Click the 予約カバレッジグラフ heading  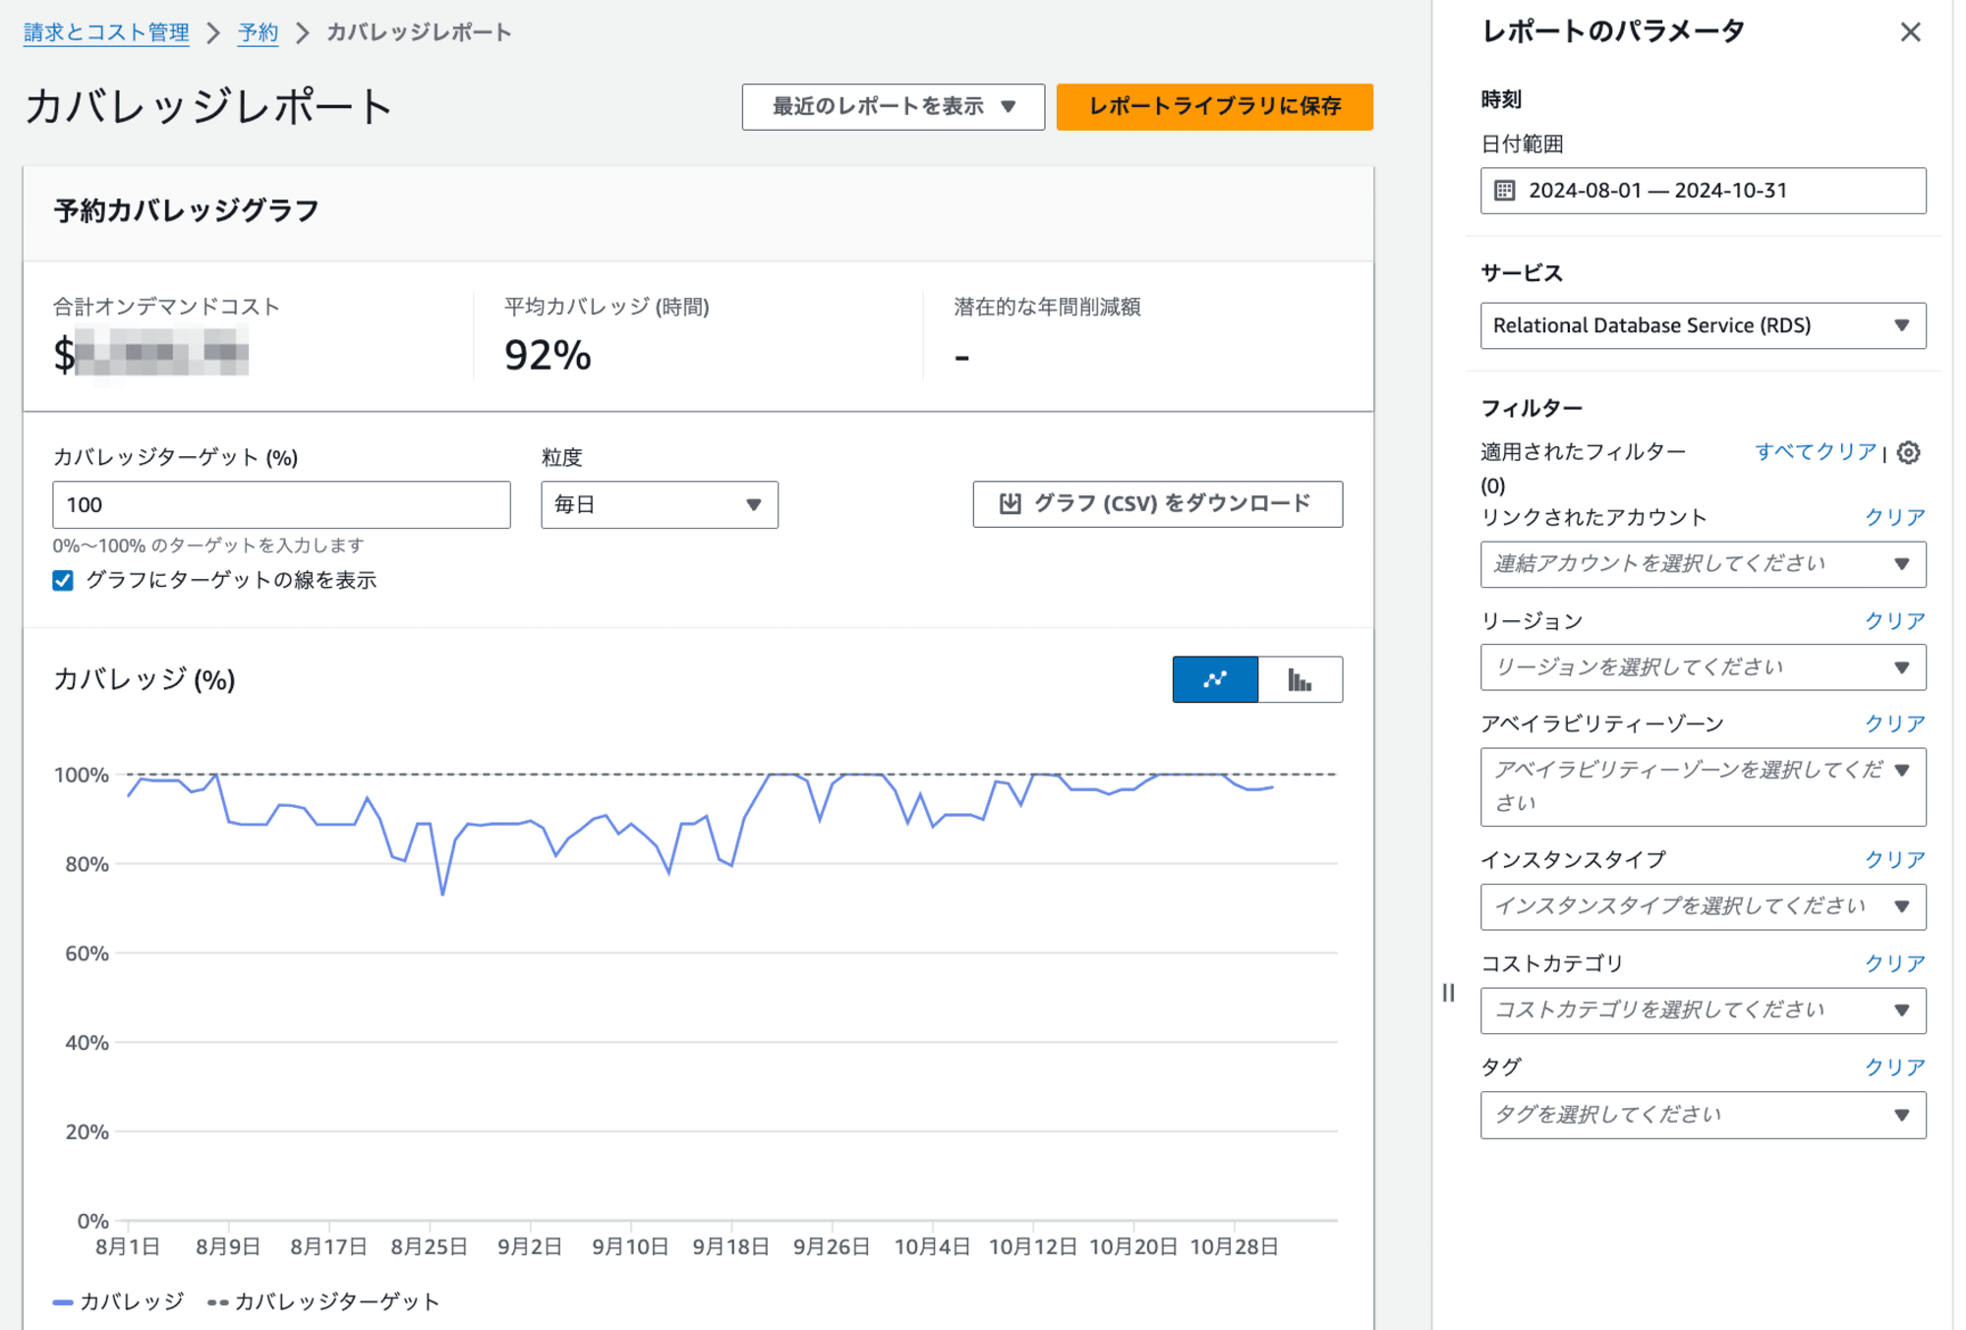(186, 210)
